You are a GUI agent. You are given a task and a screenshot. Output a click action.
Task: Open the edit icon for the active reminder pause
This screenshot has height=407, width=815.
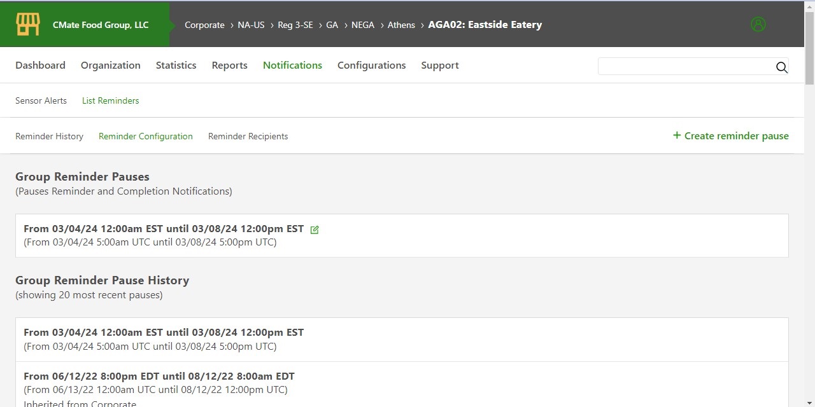314,230
